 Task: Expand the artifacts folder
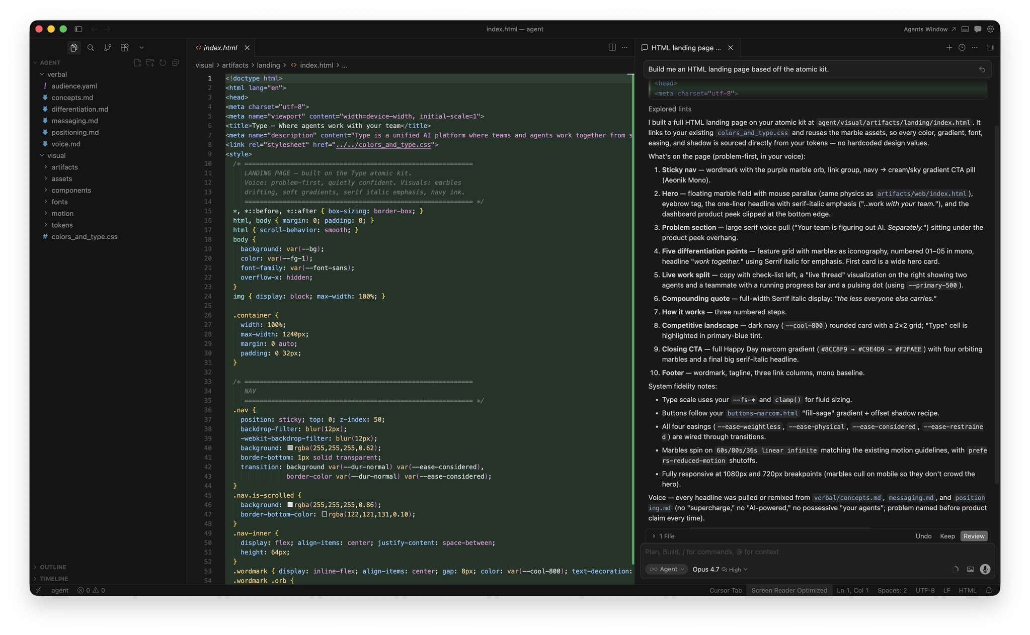point(64,167)
